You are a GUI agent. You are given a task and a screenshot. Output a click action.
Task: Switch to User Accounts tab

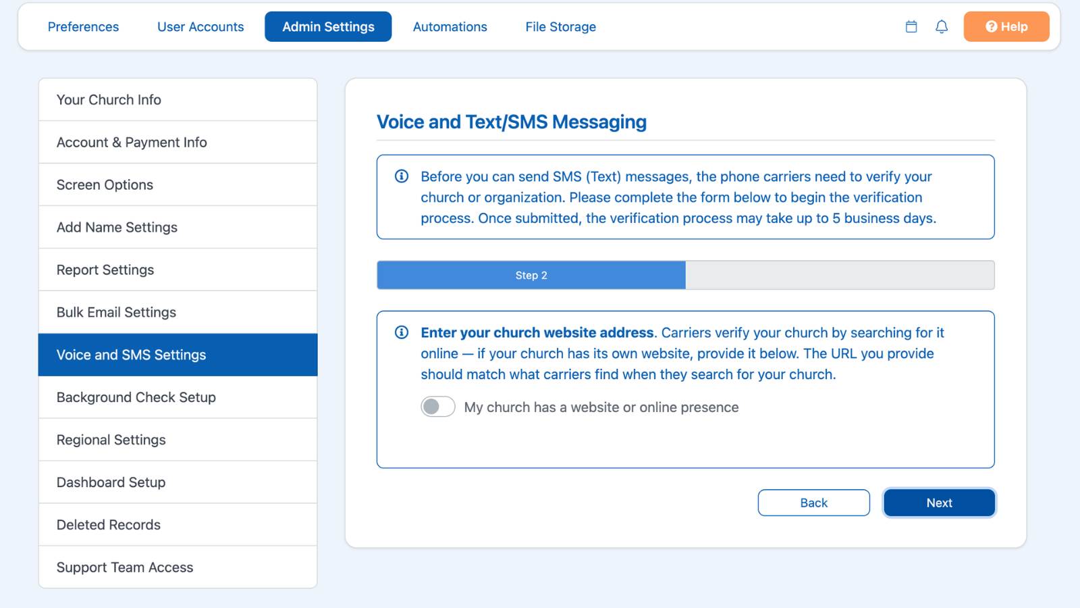point(200,26)
